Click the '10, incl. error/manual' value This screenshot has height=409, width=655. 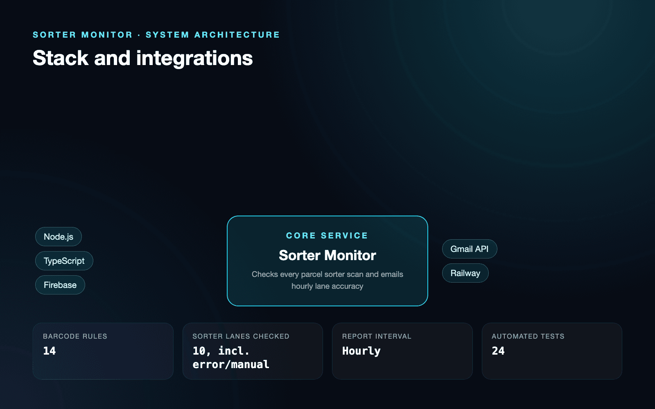(231, 357)
